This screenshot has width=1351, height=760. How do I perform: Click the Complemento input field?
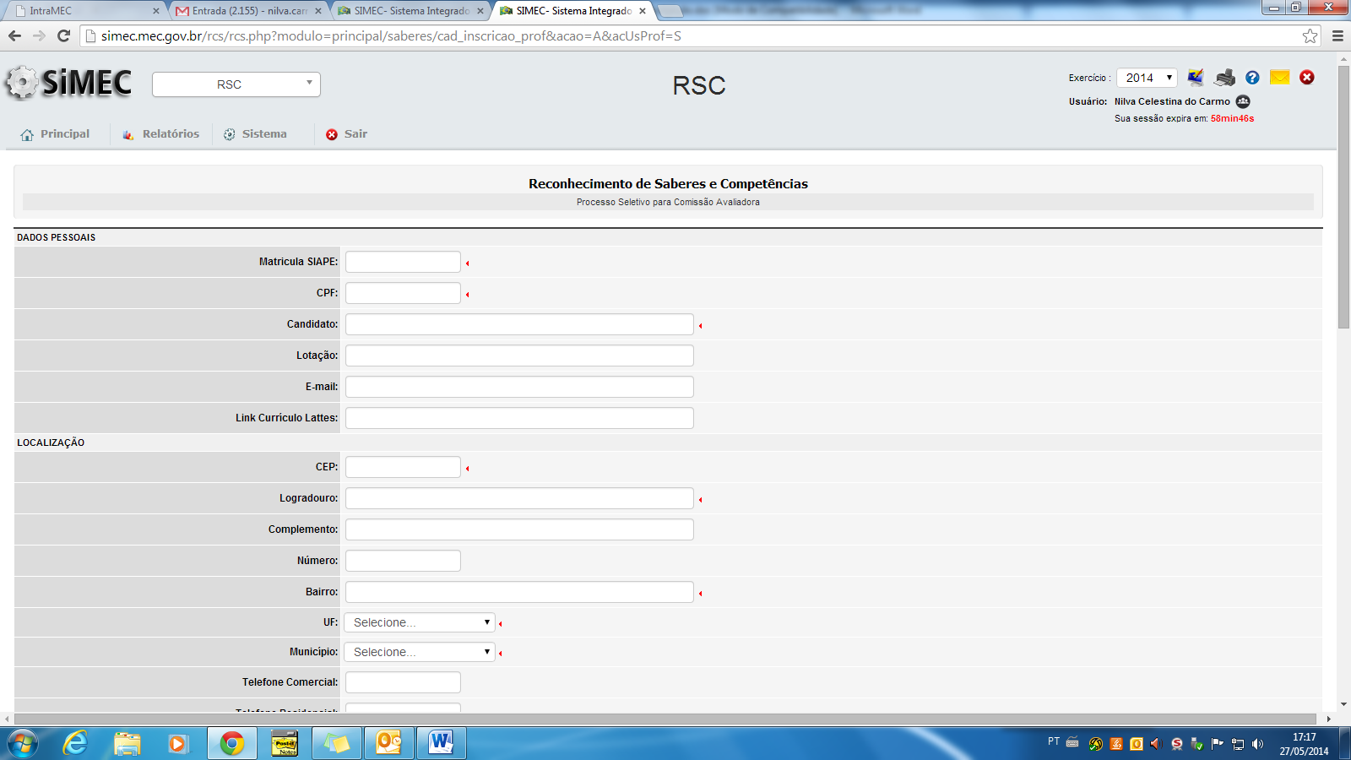tap(519, 529)
